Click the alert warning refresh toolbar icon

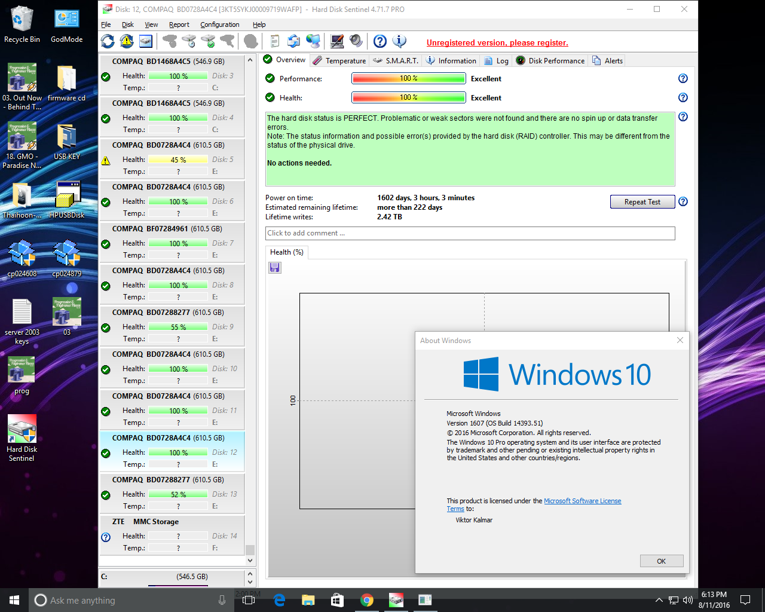(x=127, y=41)
